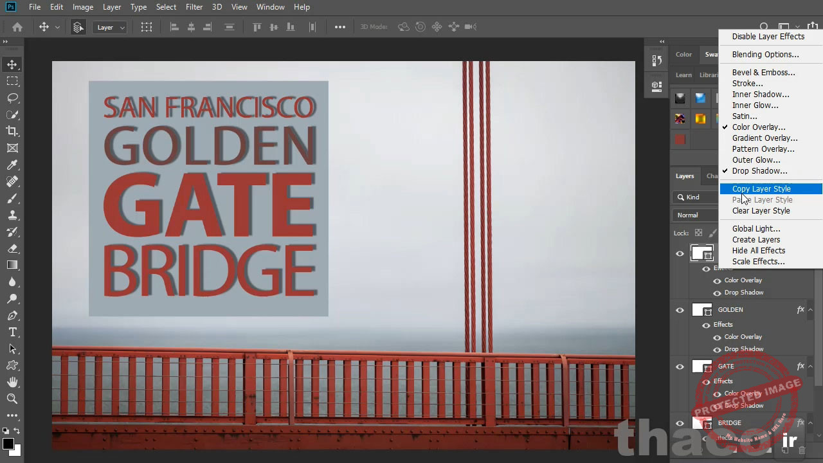Pick the blue glass style swatch
The image size is (823, 463).
(x=700, y=98)
